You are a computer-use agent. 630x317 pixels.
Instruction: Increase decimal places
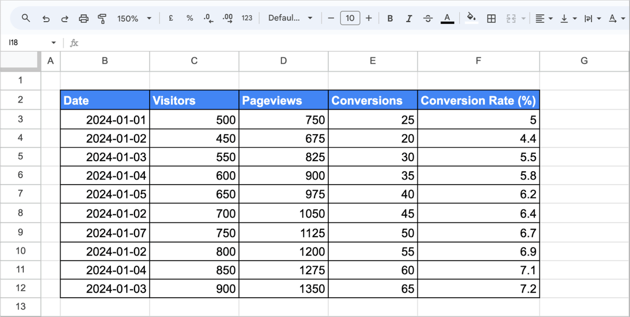[x=227, y=18]
